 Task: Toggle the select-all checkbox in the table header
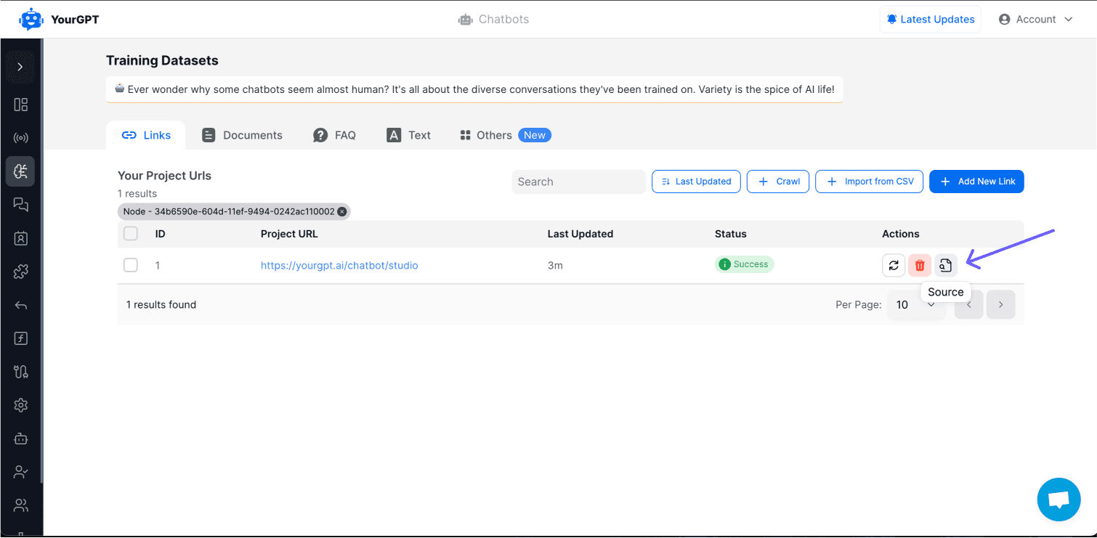click(130, 233)
